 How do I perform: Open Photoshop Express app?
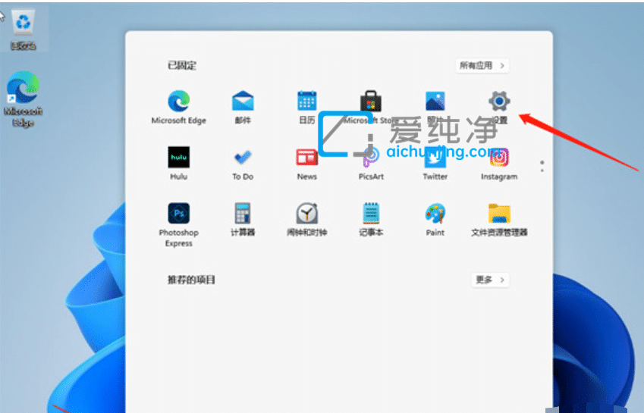179,213
